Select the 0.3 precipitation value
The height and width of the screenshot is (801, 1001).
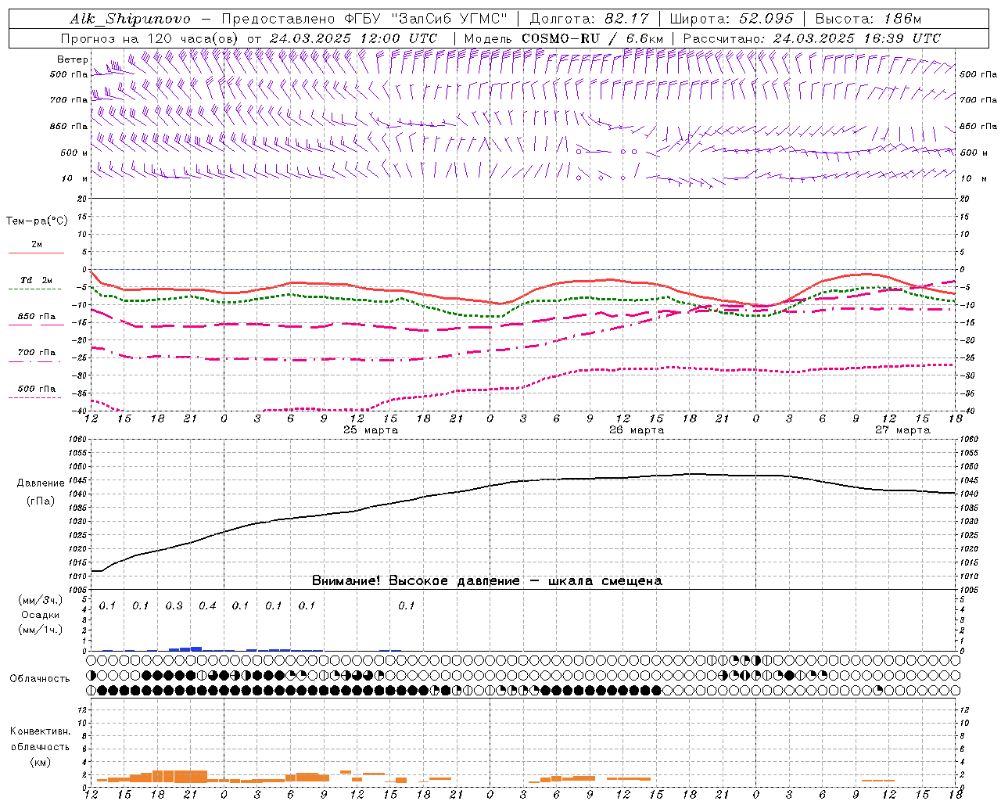[x=174, y=605]
